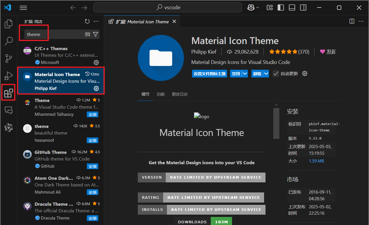Click the Material Icon Theme large logo
Image resolution: width=369 pixels, height=225 pixels.
point(161,58)
